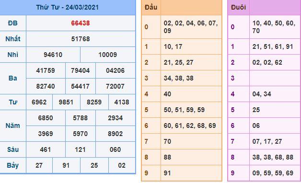The height and width of the screenshot is (183, 301).
Task: Select Nhì prize number 94610
Action: click(x=53, y=55)
